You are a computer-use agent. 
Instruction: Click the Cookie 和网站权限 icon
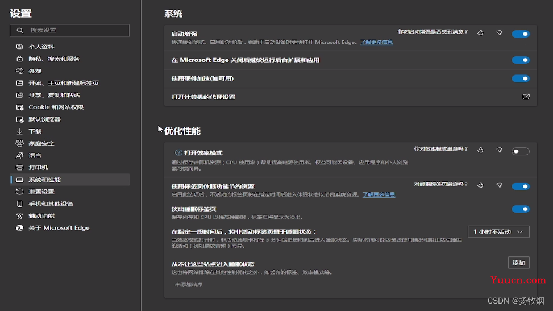click(x=20, y=107)
